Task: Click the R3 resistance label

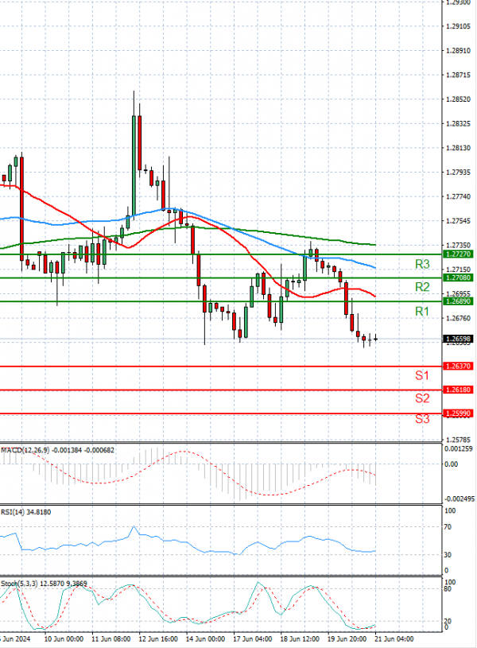Action: [x=422, y=264]
